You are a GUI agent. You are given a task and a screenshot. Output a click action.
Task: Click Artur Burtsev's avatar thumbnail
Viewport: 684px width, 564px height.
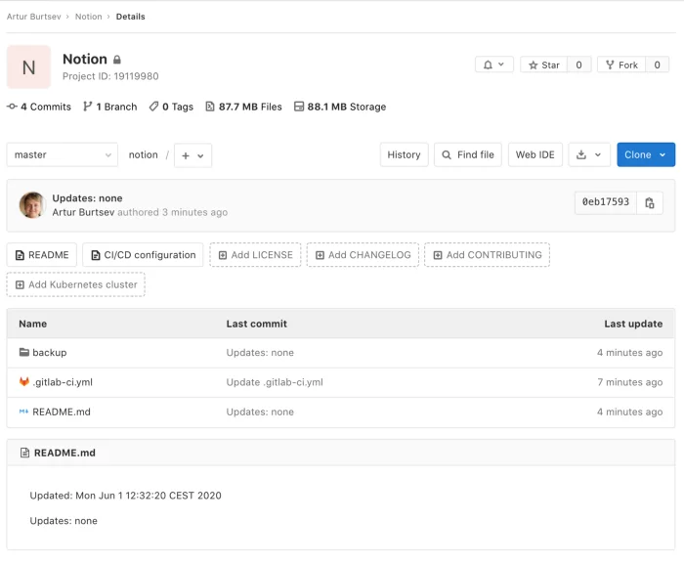[32, 205]
